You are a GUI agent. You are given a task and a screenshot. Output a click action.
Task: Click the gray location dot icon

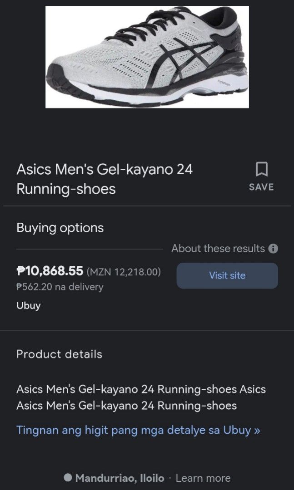68,478
